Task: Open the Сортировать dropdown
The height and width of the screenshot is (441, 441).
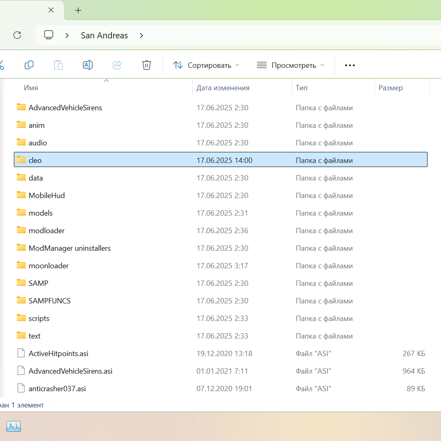Action: 207,65
